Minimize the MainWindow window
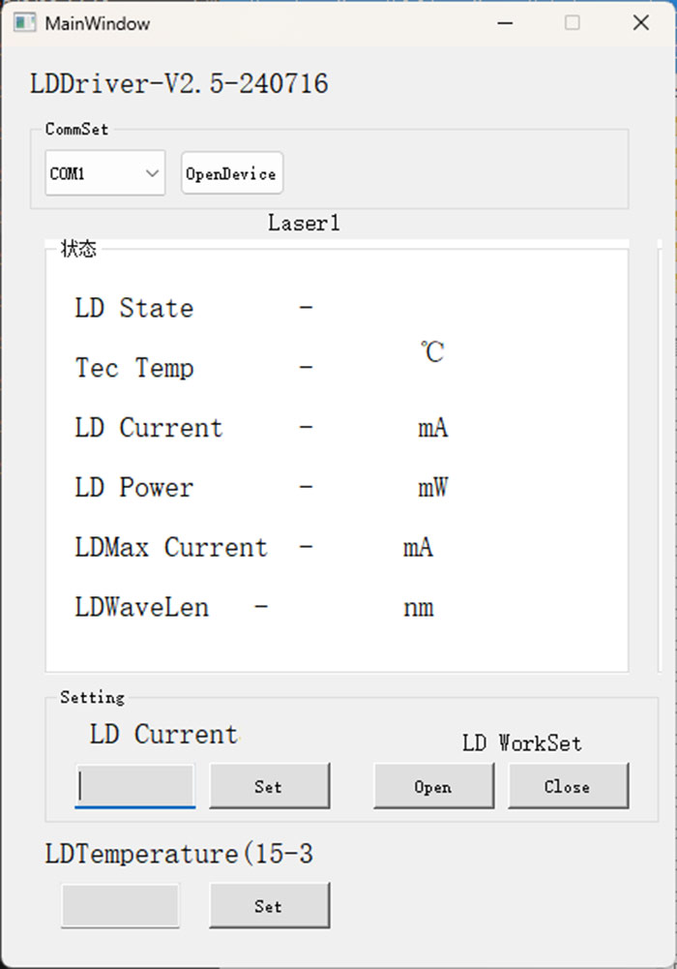The height and width of the screenshot is (969, 677). point(504,23)
